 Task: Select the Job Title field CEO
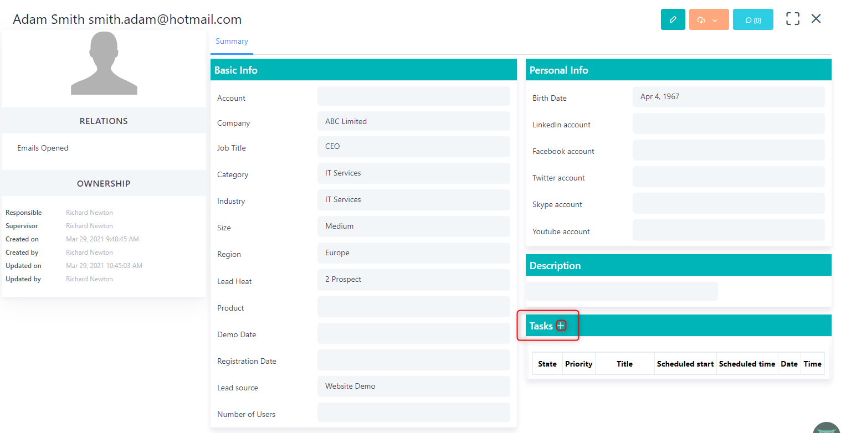(x=413, y=147)
